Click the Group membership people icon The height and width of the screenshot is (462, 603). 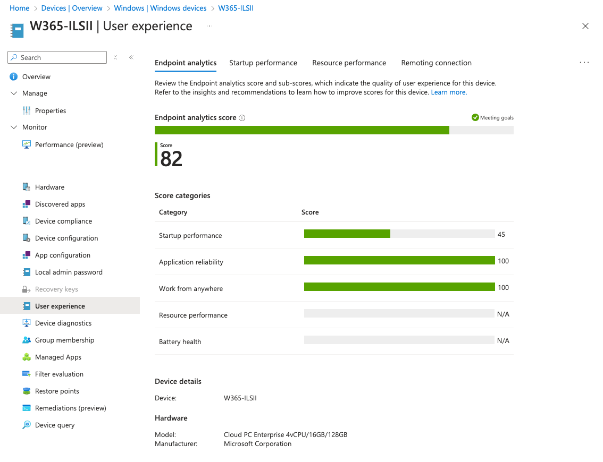pos(27,340)
